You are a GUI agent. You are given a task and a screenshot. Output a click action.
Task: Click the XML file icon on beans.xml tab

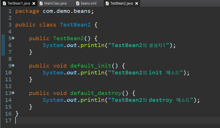(x=78, y=3)
